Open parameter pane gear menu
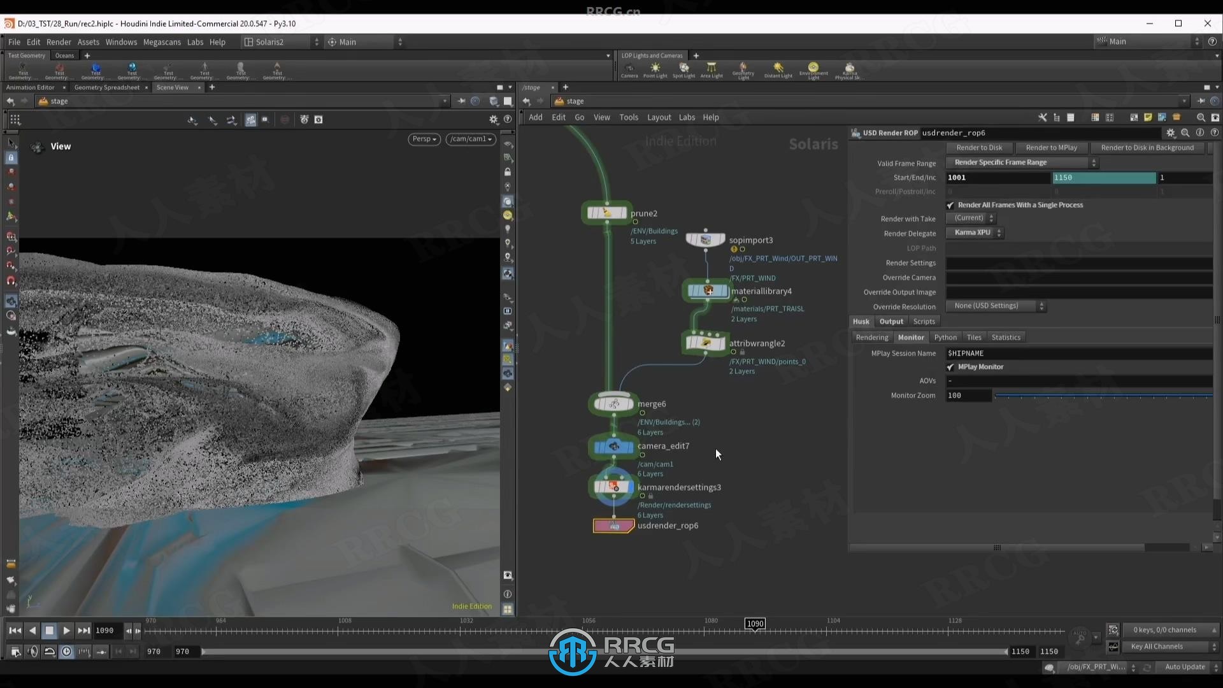Viewport: 1223px width, 688px height. point(1171,133)
